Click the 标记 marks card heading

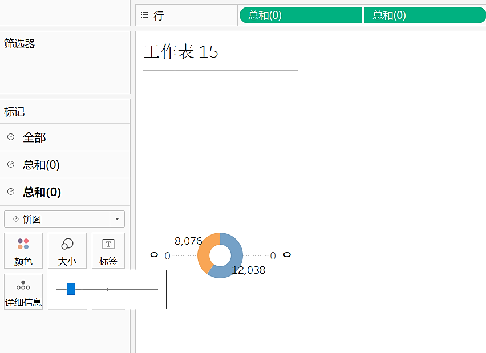(14, 112)
